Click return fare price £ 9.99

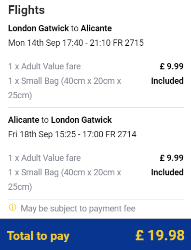click(172, 158)
